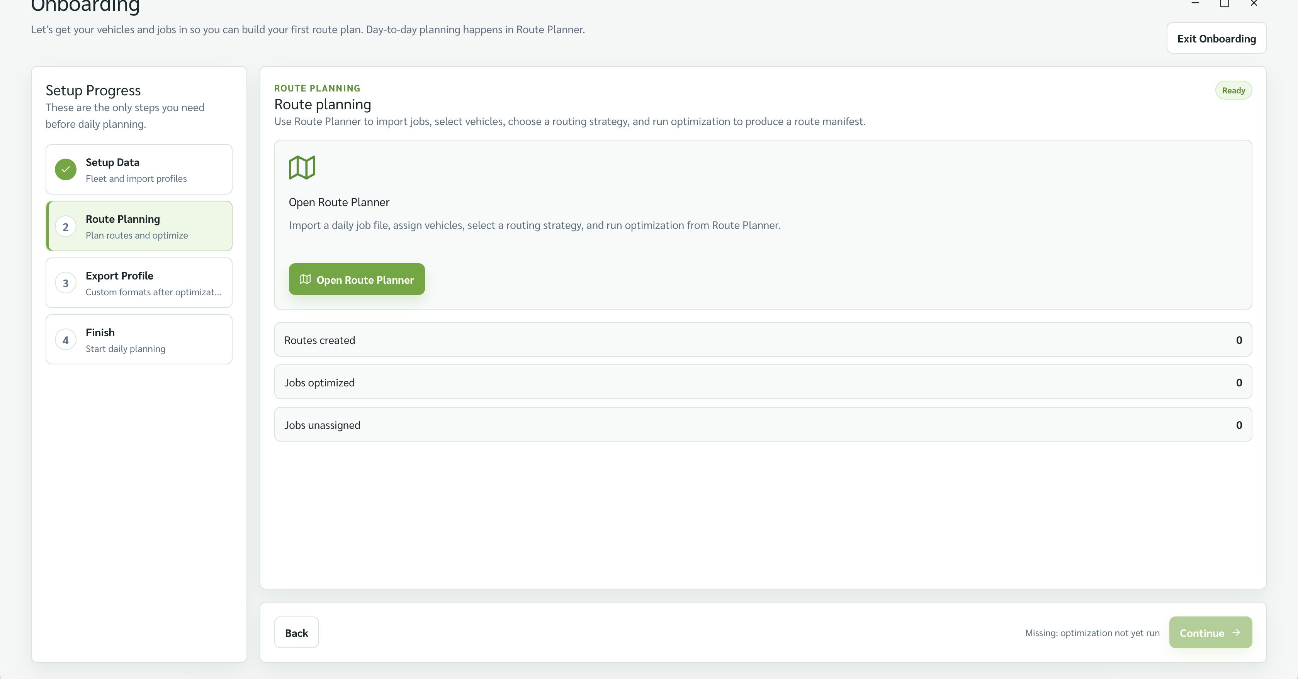
Task: Click the step 2 number circle for Route Planning
Action: point(66,227)
